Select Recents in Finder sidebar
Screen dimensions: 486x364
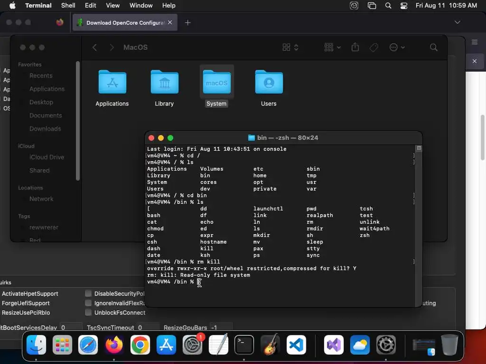41,75
